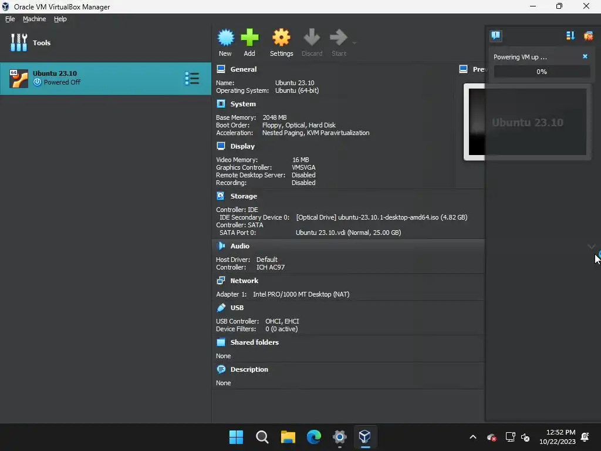Click the Audio section speaker icon

click(221, 245)
